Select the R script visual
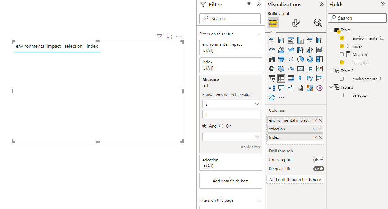This screenshot has width=388, height=209. pos(300,79)
